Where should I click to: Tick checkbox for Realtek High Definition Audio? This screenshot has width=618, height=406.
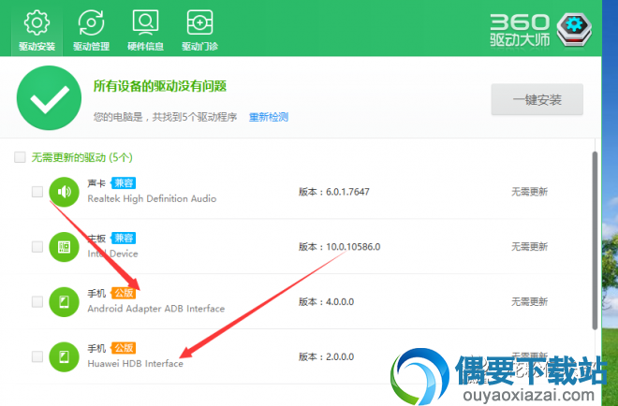point(37,192)
